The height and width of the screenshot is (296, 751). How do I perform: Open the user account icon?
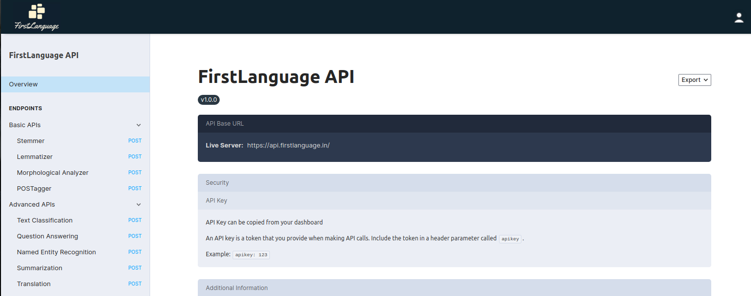click(739, 18)
